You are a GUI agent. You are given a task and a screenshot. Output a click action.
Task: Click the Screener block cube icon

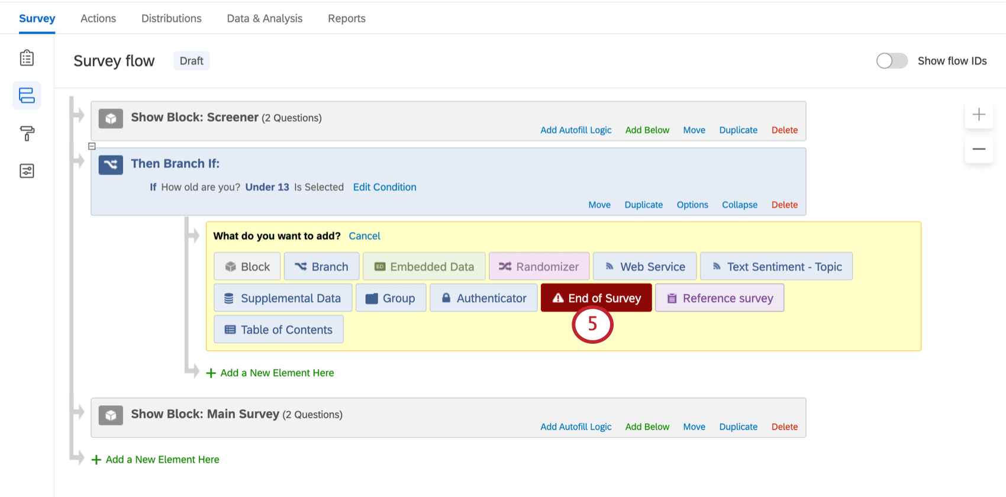(x=111, y=118)
